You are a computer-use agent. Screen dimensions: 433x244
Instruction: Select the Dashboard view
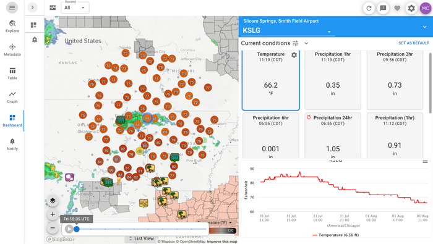click(x=12, y=120)
